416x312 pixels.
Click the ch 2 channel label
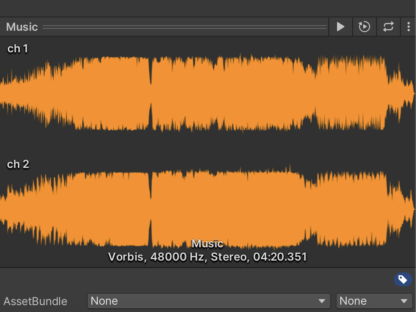[x=18, y=164]
